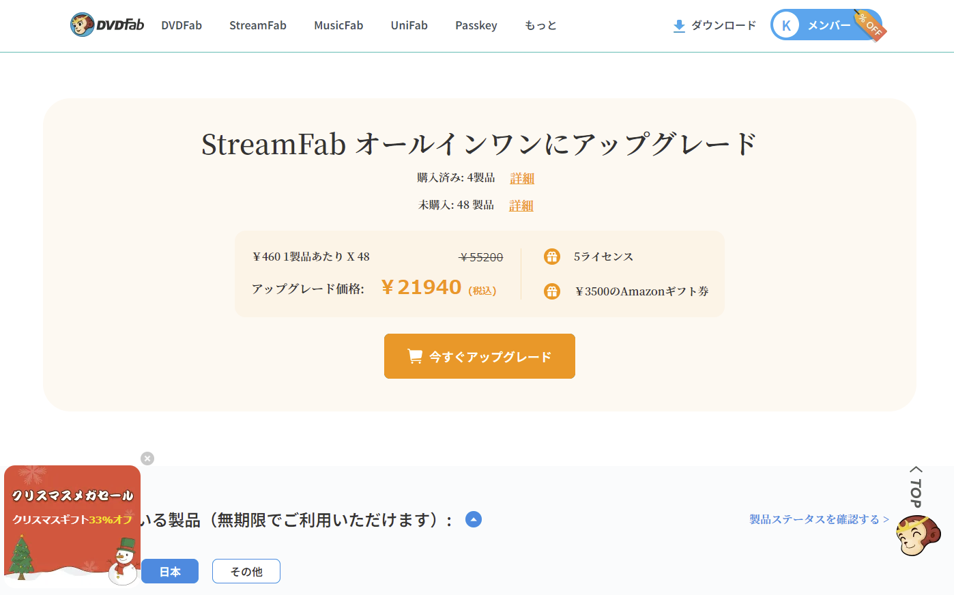Open the Passkey menu item

[x=476, y=25]
